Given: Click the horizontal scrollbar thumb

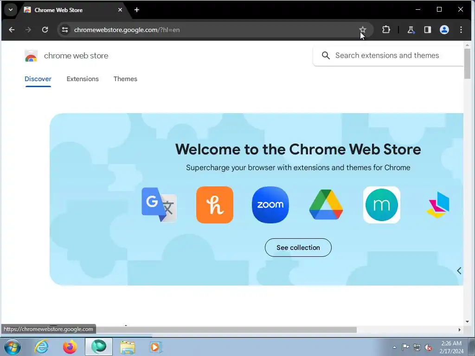Looking at the screenshot, I should click(x=226, y=330).
